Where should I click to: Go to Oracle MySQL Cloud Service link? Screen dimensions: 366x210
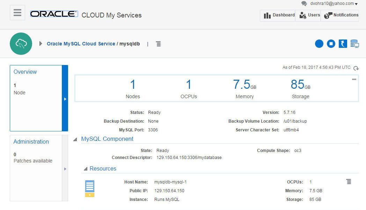pos(81,44)
